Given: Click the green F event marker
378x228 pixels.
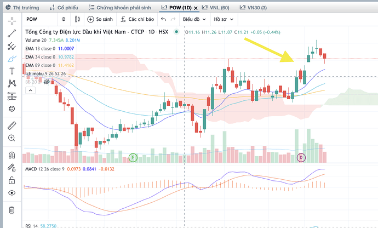Looking at the screenshot, I should [x=133, y=158].
